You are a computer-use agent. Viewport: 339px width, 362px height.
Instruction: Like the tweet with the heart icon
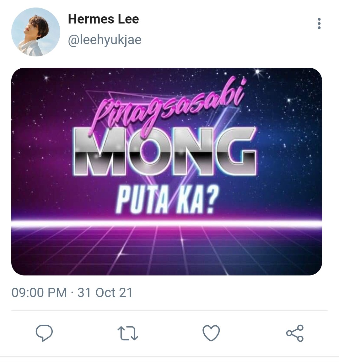(211, 333)
